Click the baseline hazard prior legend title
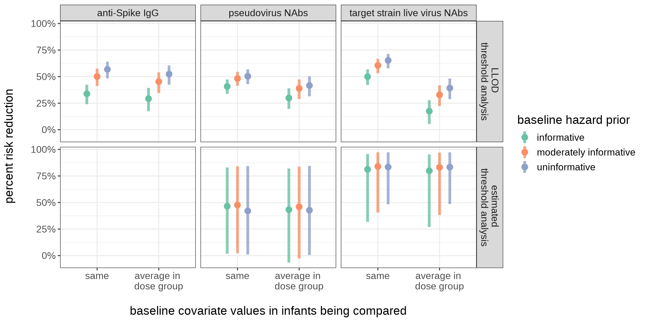The width and height of the screenshot is (645, 322). 573,120
